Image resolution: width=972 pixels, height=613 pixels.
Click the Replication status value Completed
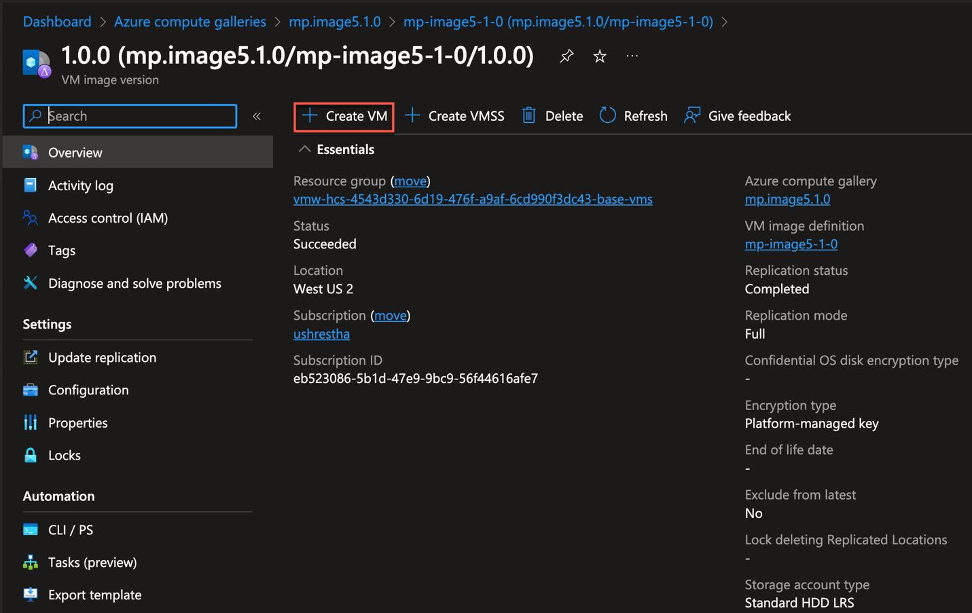coord(777,289)
